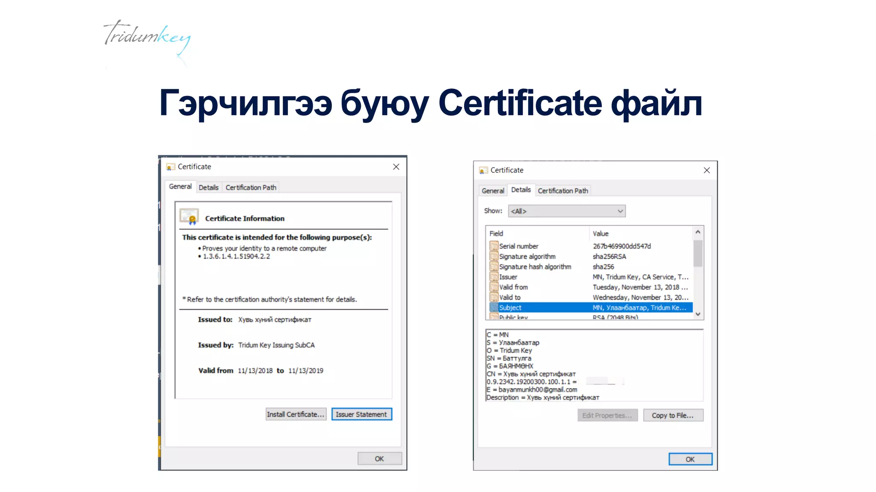The image size is (876, 492).
Task: Close the left Certificate window
Action: (396, 167)
